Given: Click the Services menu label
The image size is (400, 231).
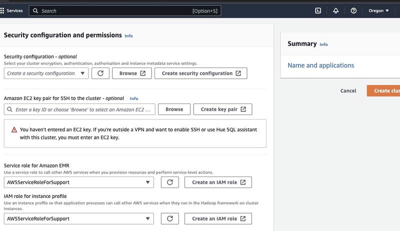Looking at the screenshot, I should click(14, 10).
